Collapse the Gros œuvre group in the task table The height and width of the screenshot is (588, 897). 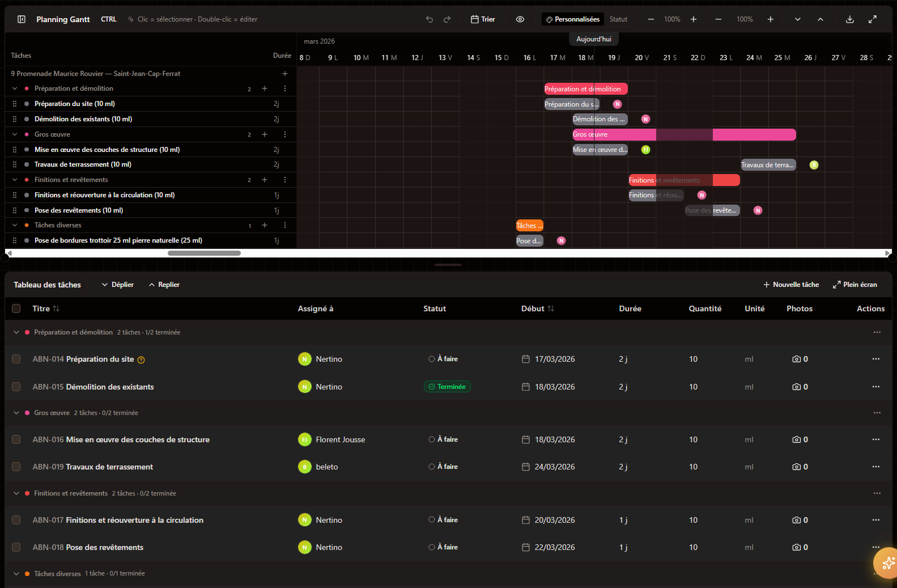(16, 413)
